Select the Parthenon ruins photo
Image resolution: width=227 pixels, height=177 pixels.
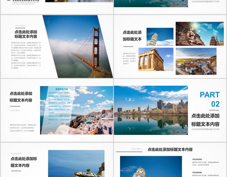pos(156,59)
